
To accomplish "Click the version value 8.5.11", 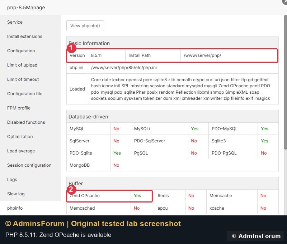I will pos(96,55).
